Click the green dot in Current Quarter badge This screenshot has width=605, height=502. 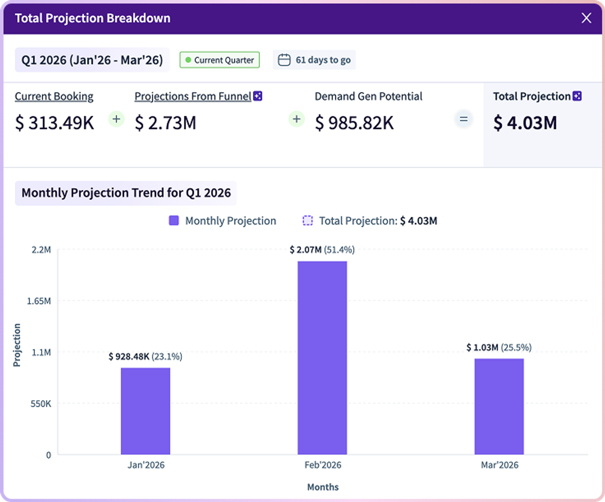188,60
